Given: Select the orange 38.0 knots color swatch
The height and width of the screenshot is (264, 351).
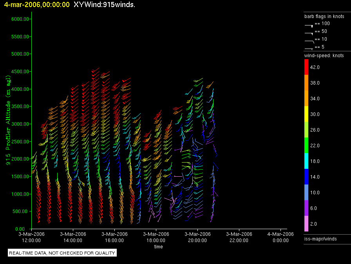Looking at the screenshot, I should tap(306, 83).
